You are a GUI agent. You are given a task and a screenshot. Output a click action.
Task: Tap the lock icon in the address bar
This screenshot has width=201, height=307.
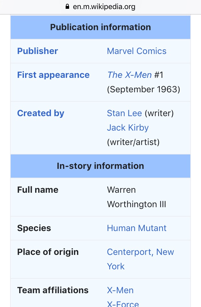pos(67,7)
